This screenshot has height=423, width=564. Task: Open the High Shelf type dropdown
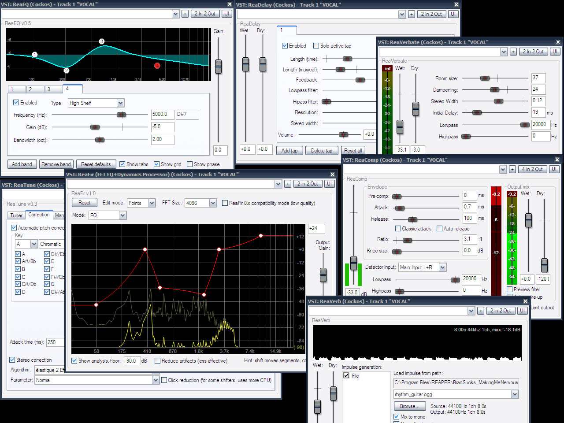[x=120, y=103]
